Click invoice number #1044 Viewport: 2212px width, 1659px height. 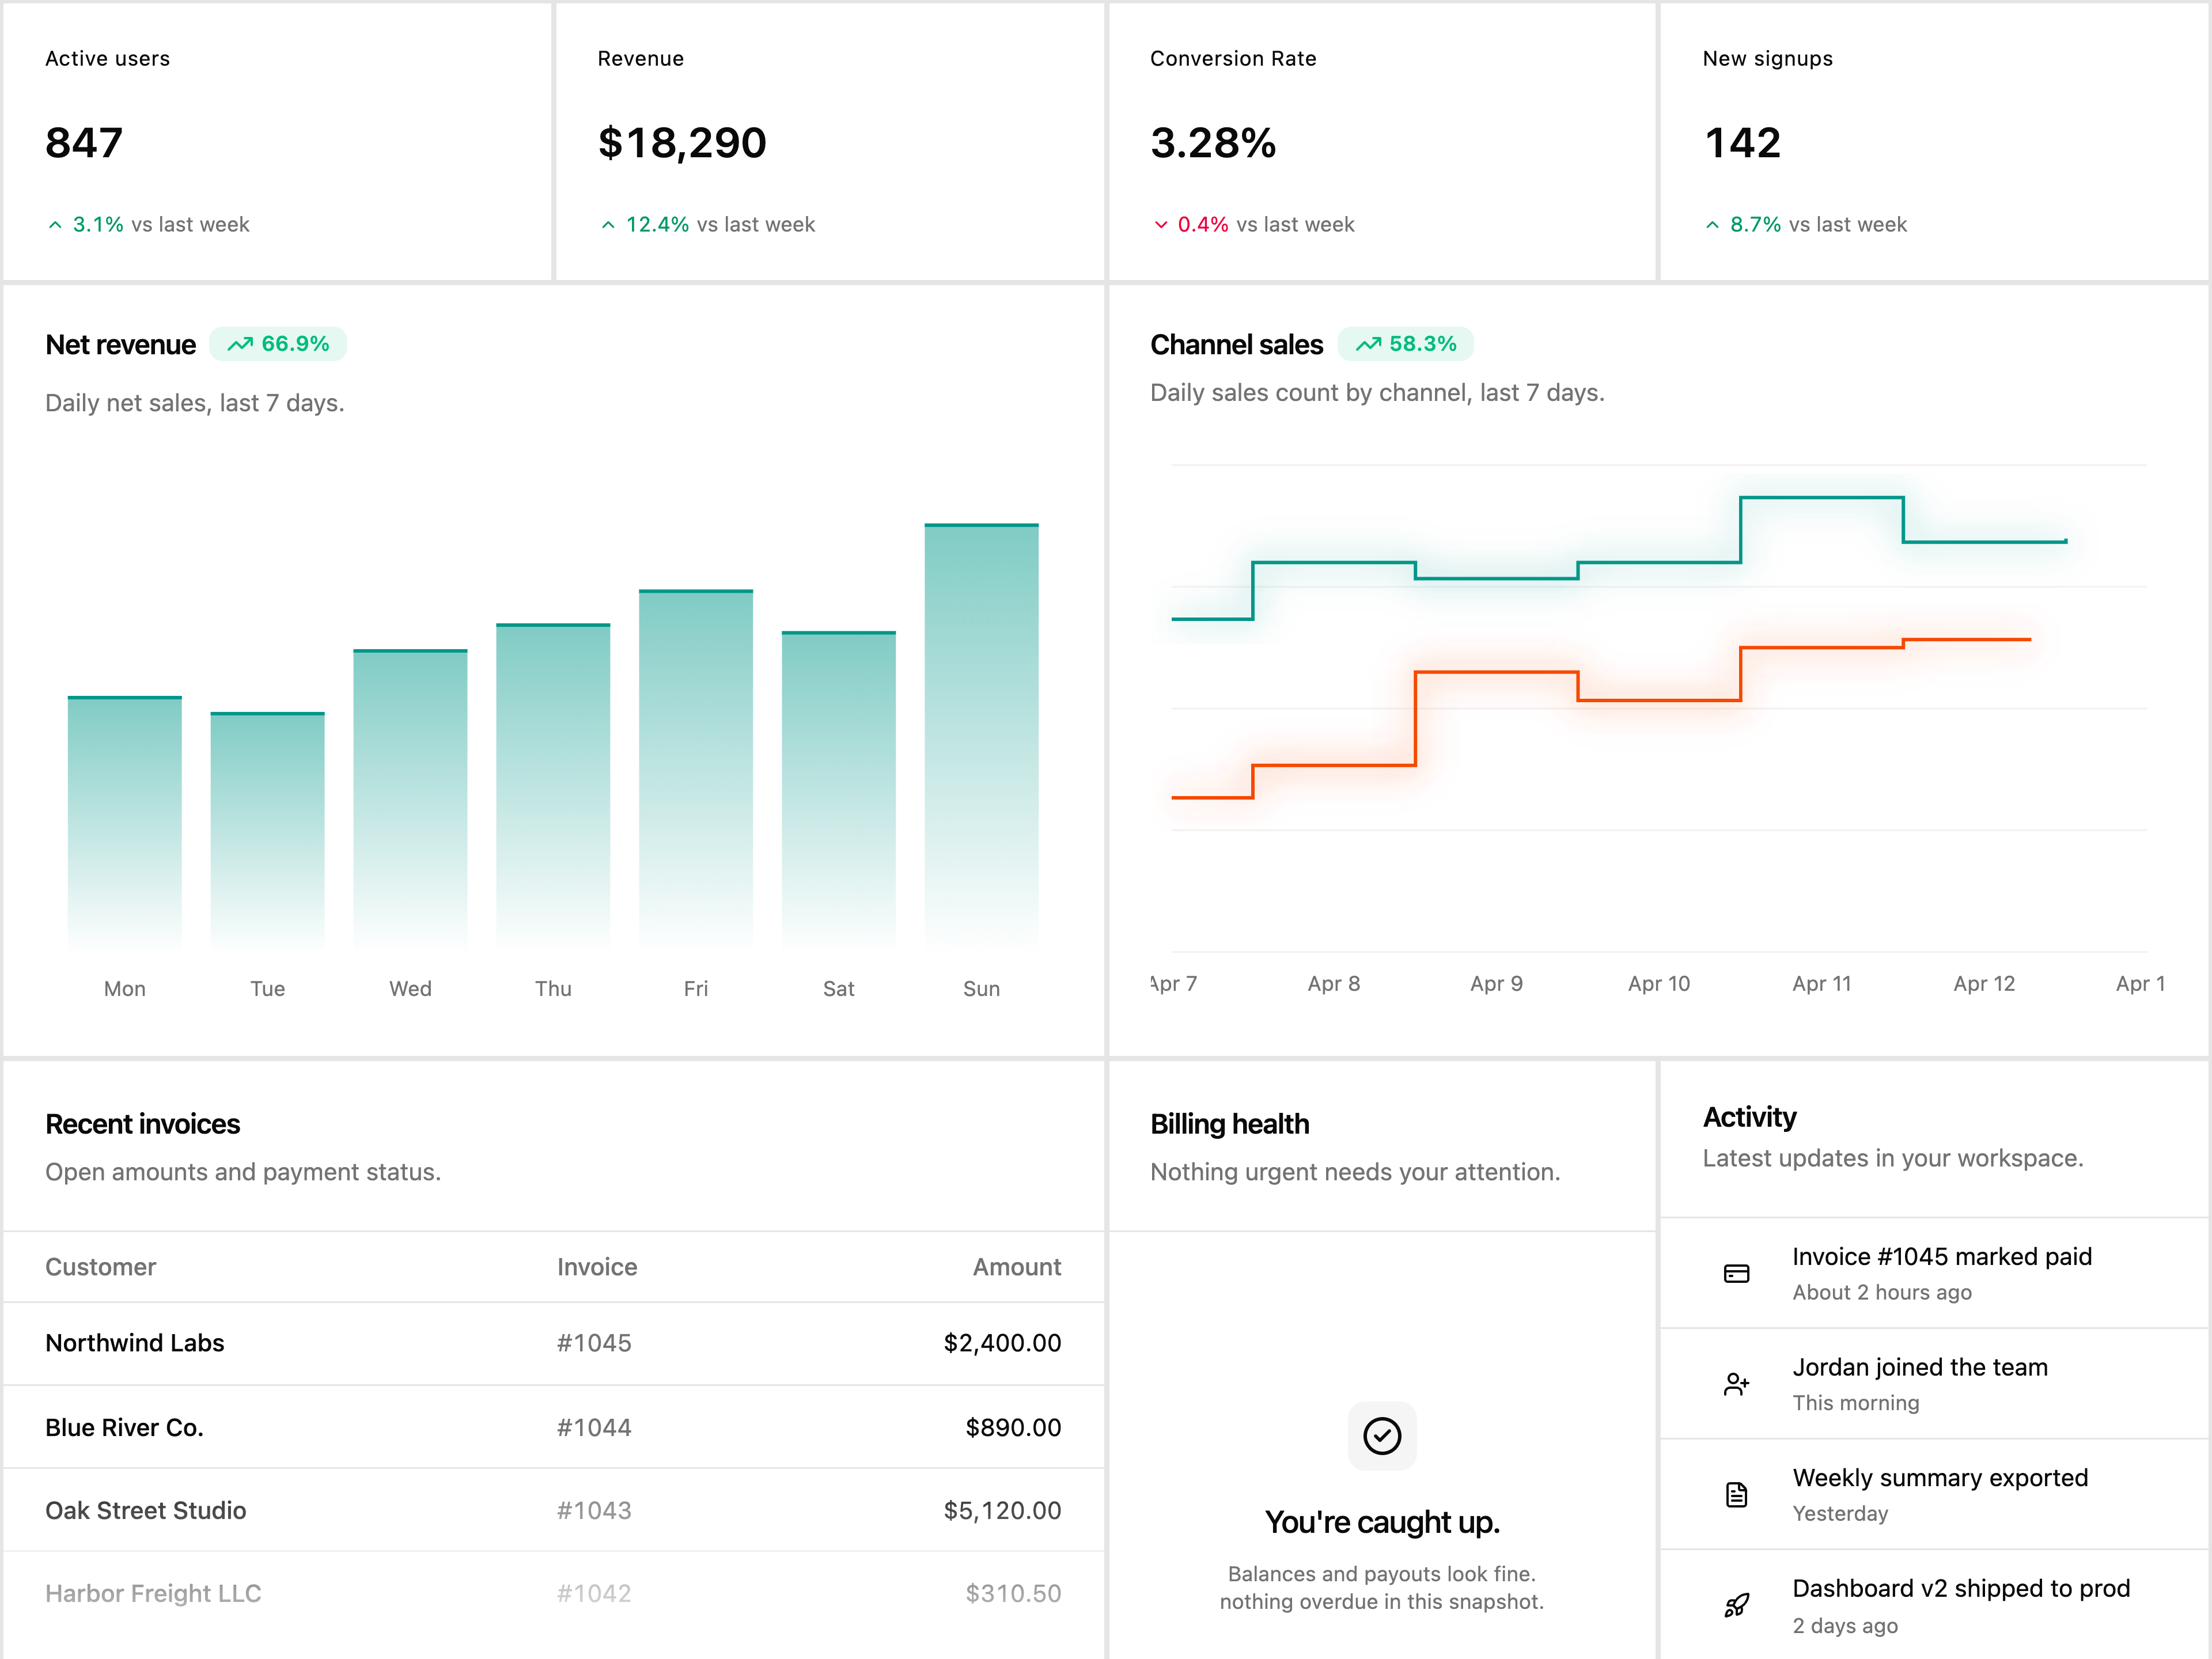(594, 1427)
